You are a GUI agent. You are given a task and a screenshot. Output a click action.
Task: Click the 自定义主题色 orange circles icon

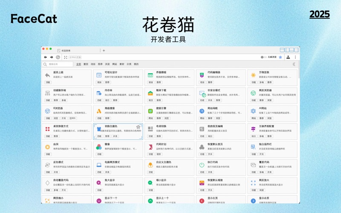(150, 165)
